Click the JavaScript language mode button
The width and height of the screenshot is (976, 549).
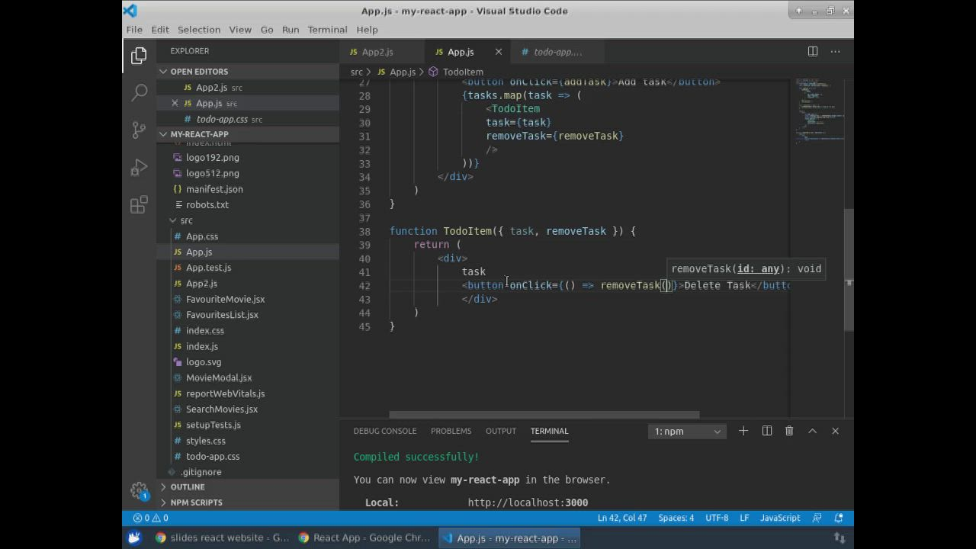[780, 518]
